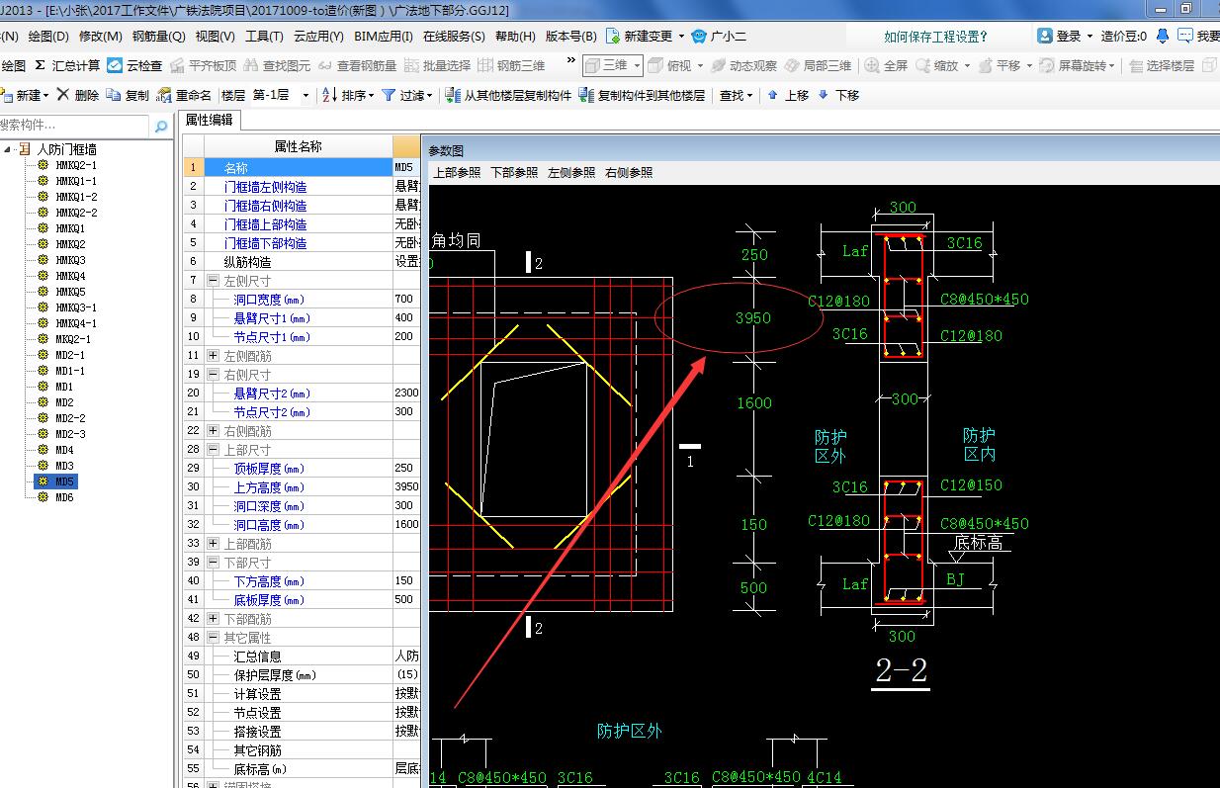
Task: Click the 搜索构件 search input field
Action: [75, 126]
